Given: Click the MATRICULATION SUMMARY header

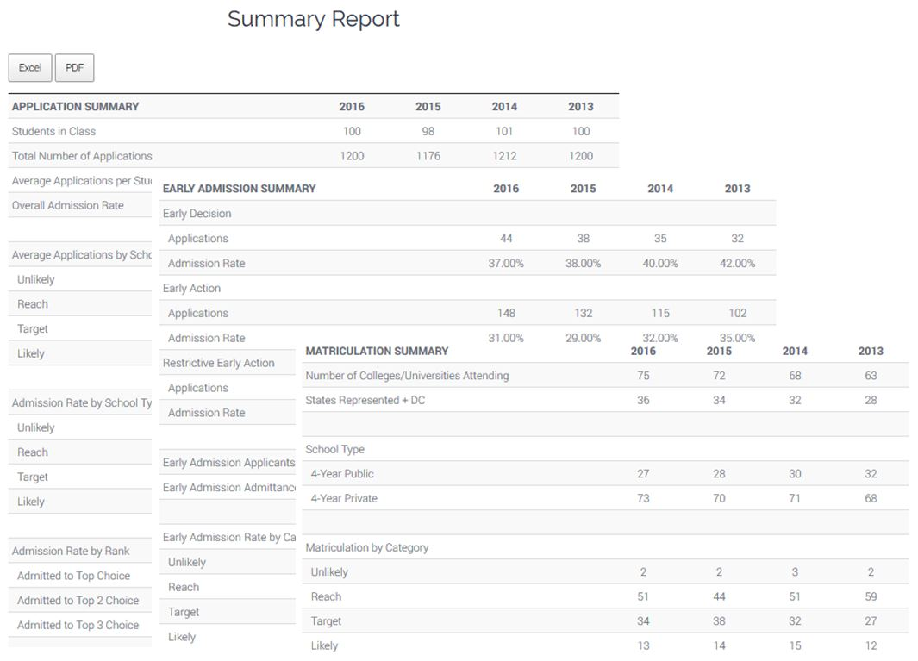Looking at the screenshot, I should pyautogui.click(x=377, y=351).
